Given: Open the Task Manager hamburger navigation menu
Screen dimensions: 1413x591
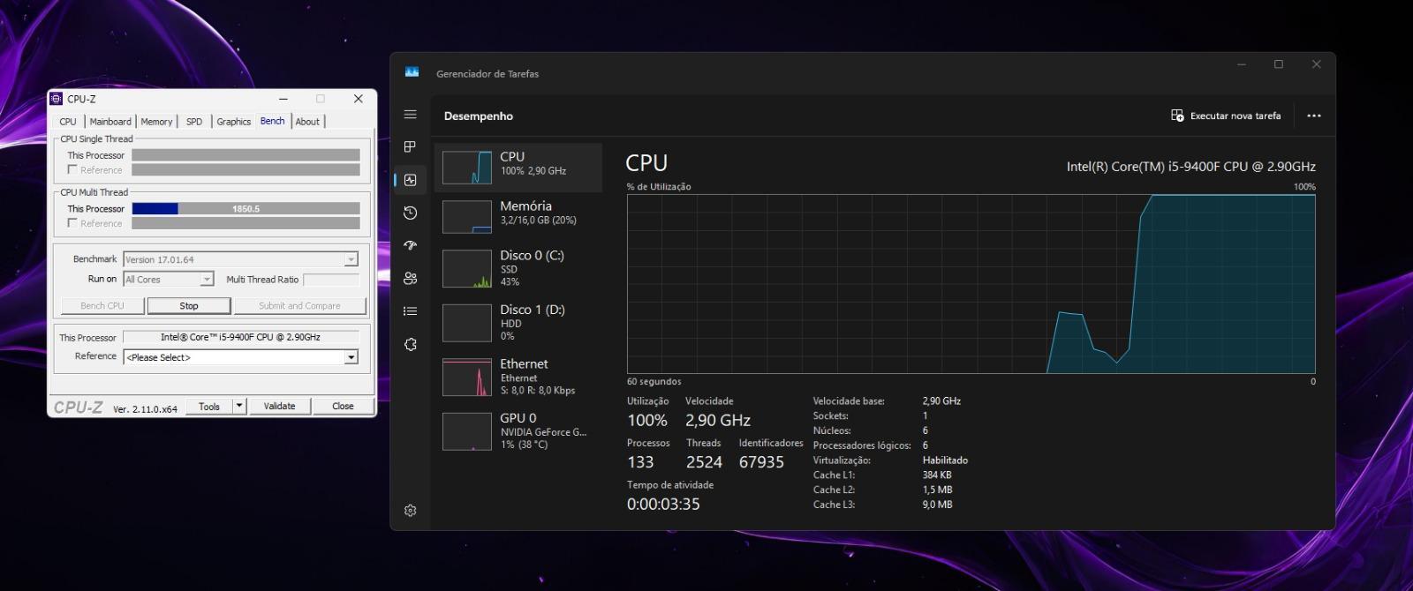Looking at the screenshot, I should pos(410,115).
